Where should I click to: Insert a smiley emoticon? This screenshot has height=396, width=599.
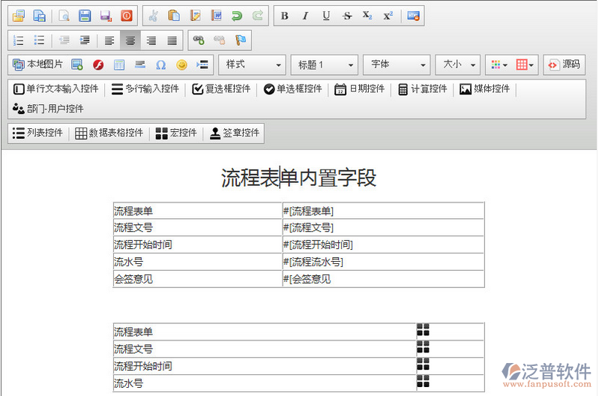pyautogui.click(x=181, y=65)
